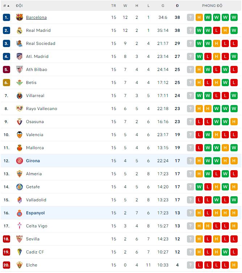Click the Atl. Madrid crest icon
Viewport: 242px width, 273px height.
pyautogui.click(x=19, y=56)
